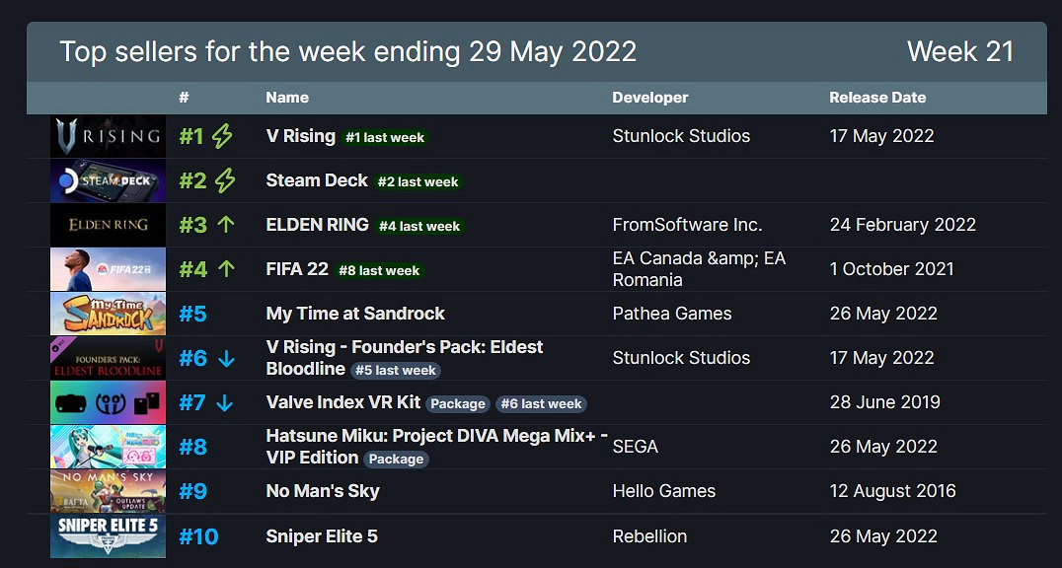Open the ELDEN RING thumbnail
This screenshot has height=568, width=1062.
(108, 225)
